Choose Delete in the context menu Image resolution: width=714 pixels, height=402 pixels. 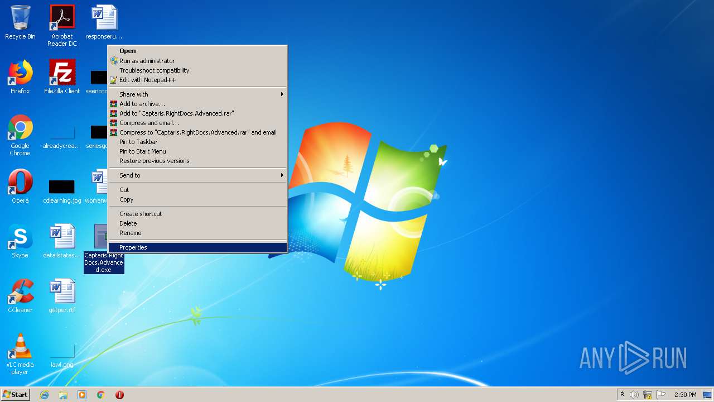[197, 223]
